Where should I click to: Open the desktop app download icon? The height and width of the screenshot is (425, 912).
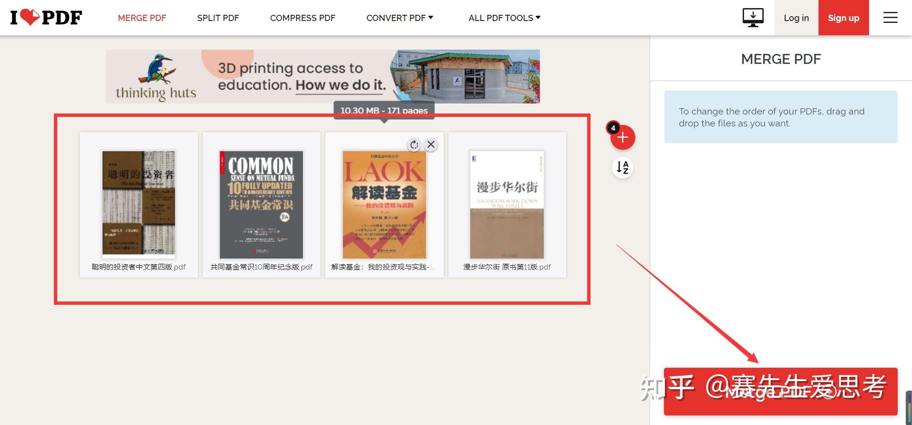753,18
